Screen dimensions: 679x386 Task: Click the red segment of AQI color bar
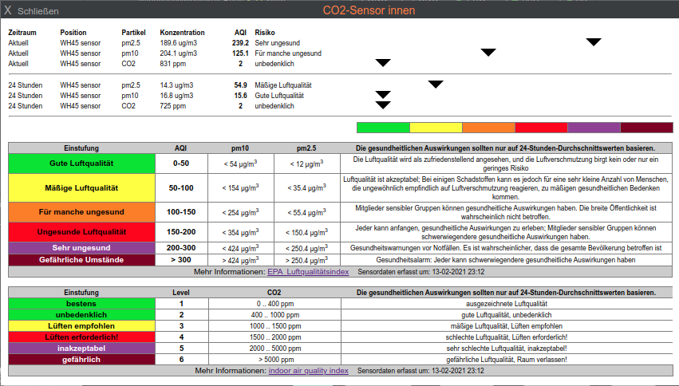tap(541, 128)
